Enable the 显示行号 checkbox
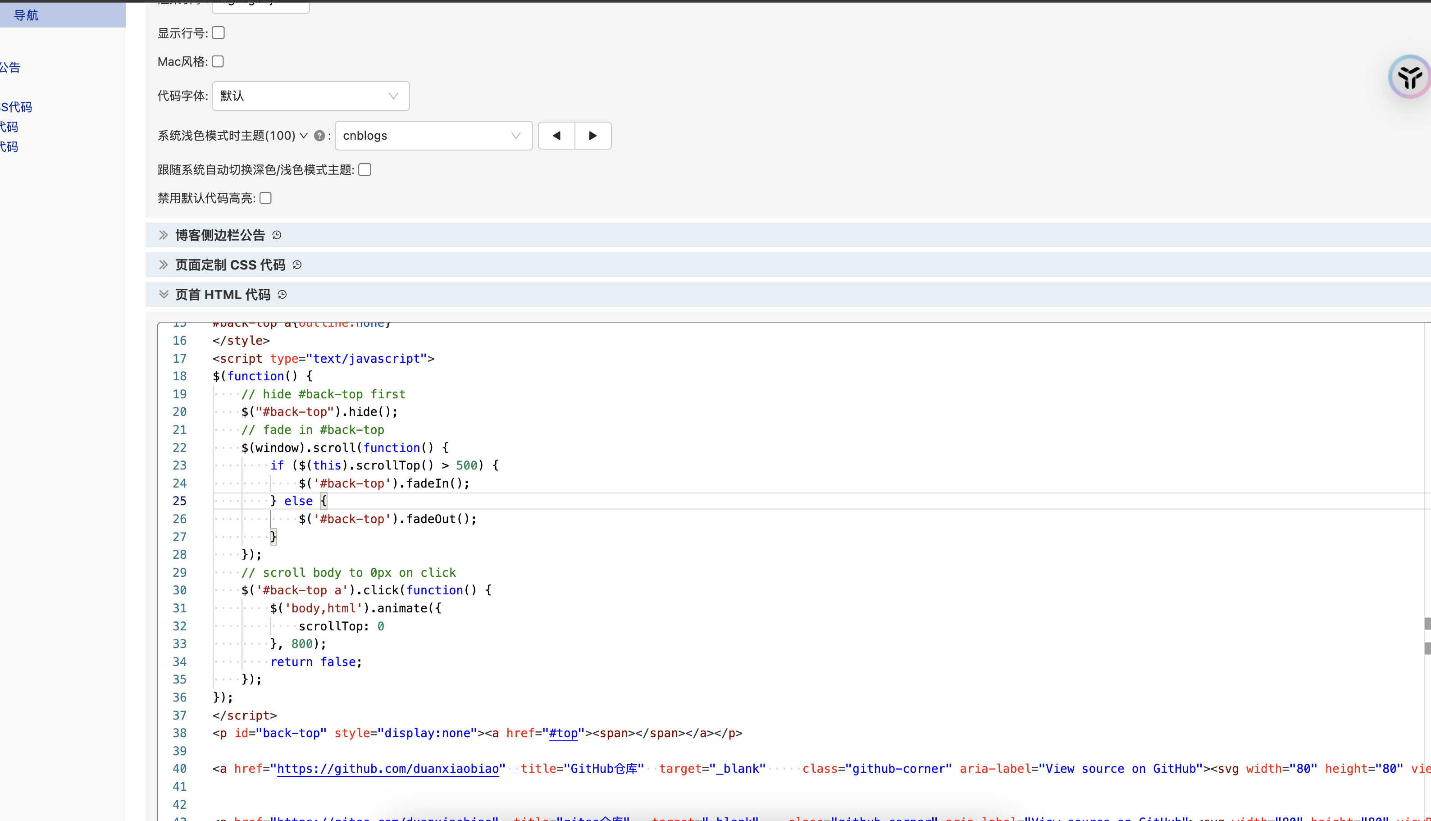The image size is (1431, 821). point(218,33)
